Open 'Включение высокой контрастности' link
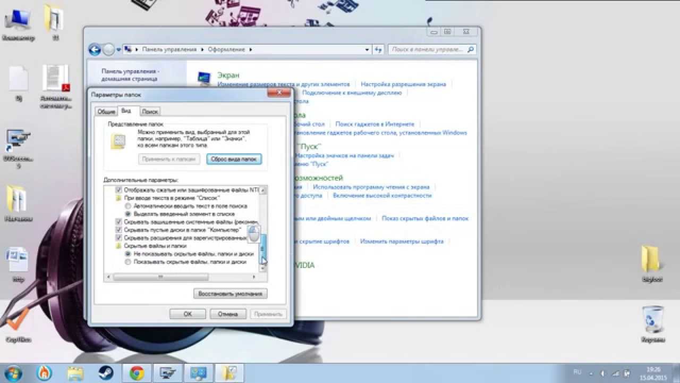Screen dimensions: 680x383 (382, 195)
